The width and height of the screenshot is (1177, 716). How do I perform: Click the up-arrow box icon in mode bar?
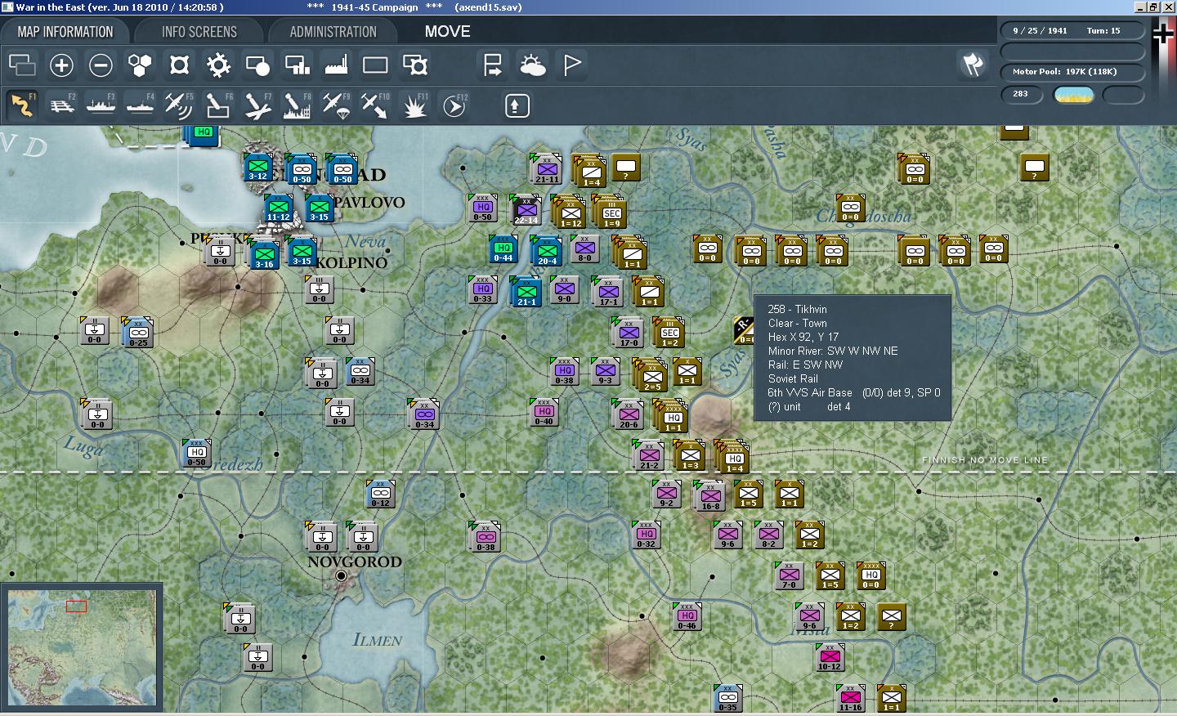517,105
